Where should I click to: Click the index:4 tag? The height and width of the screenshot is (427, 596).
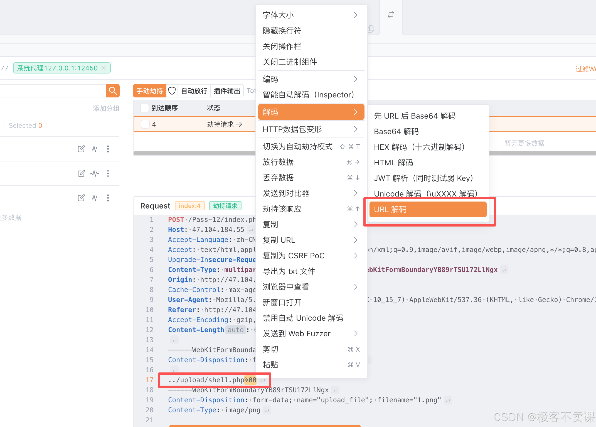(x=190, y=206)
